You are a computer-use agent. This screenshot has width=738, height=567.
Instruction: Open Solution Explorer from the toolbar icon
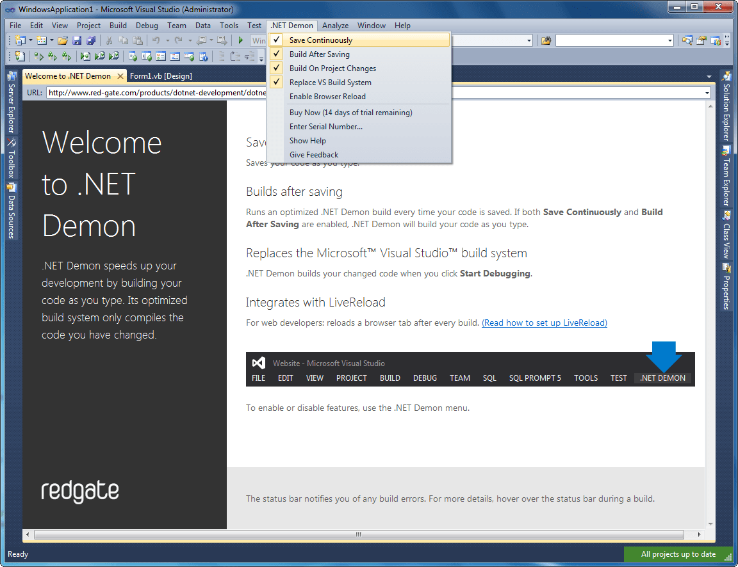point(687,40)
